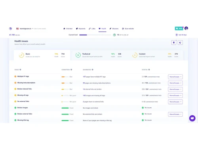Click the yellow status dot for Missing alt tags
198x149 pixels.
click(x=15, y=95)
